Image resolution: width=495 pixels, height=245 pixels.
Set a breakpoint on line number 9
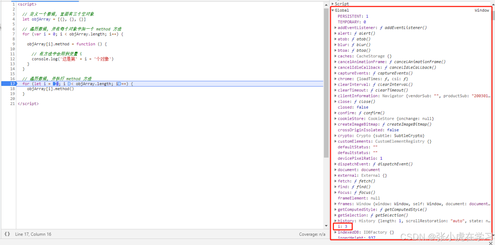point(14,44)
